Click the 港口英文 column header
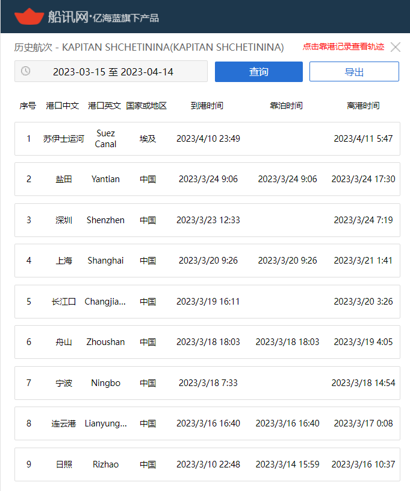The width and height of the screenshot is (410, 491). coord(104,106)
